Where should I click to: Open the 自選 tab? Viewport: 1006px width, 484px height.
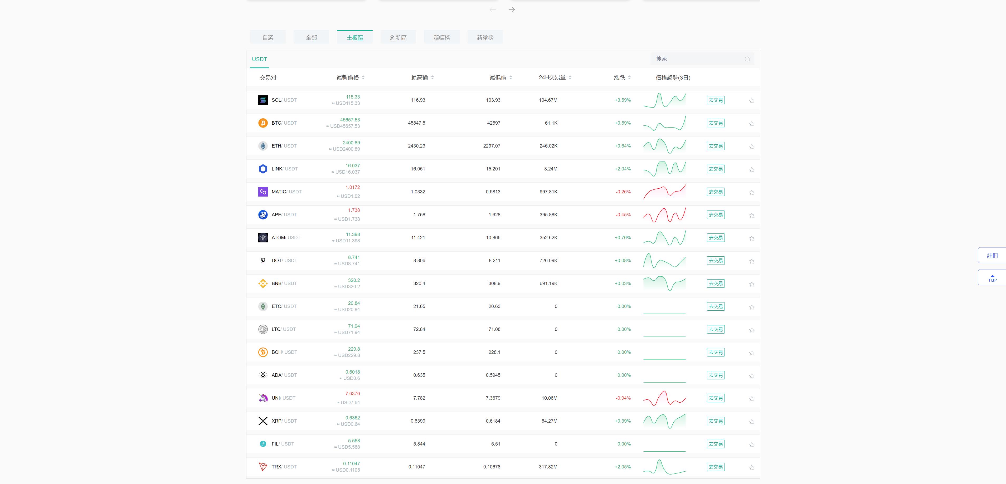268,37
